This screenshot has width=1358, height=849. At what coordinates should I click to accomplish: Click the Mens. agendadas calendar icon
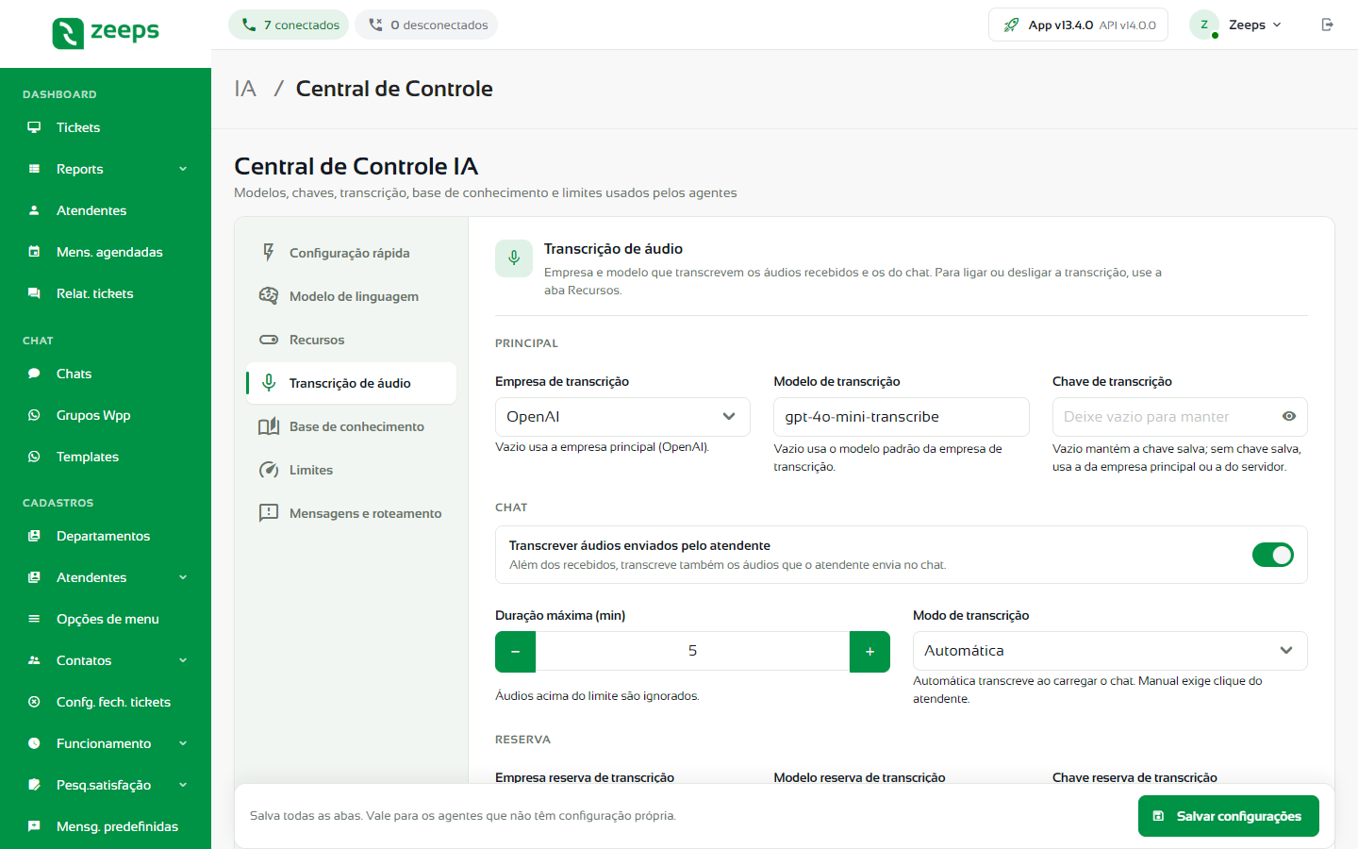pyautogui.click(x=34, y=252)
